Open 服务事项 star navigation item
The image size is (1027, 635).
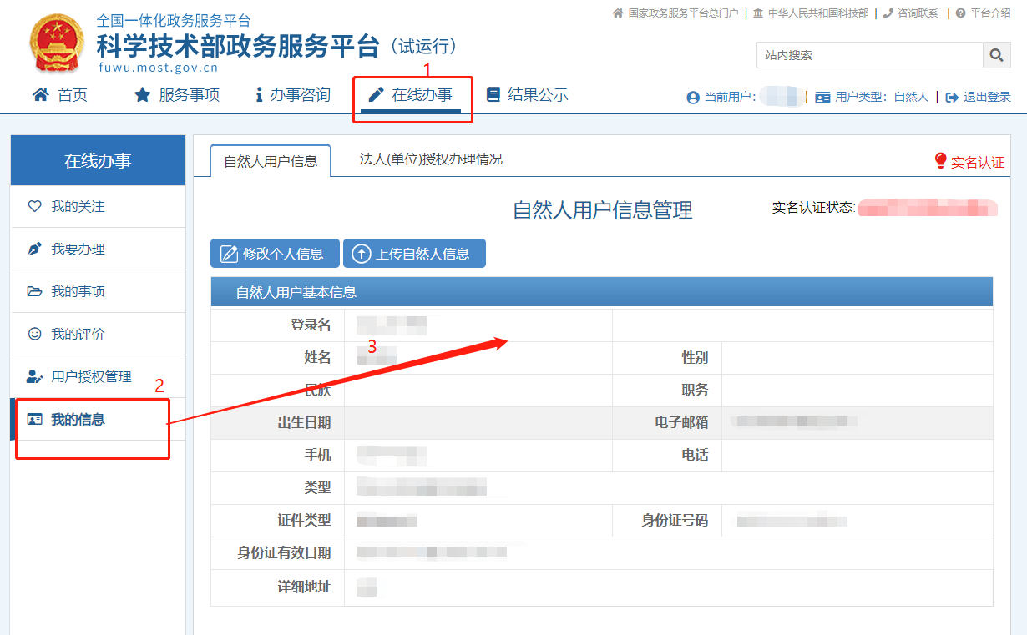177,95
